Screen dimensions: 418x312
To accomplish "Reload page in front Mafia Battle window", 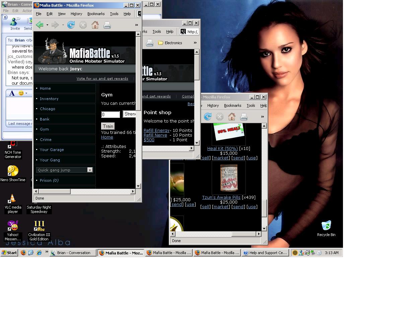I will (71, 25).
